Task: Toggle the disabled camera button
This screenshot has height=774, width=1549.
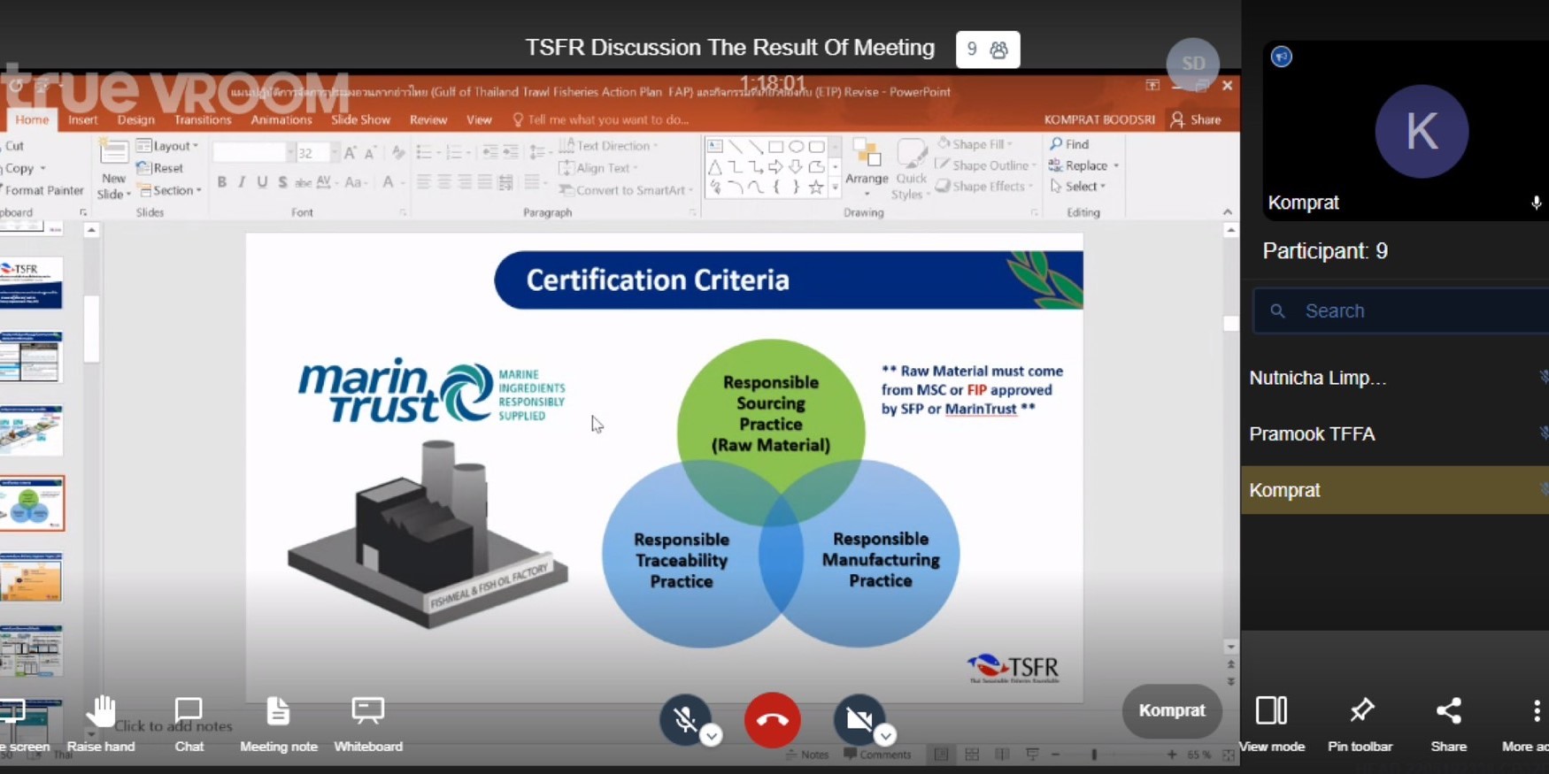Action: [x=857, y=720]
